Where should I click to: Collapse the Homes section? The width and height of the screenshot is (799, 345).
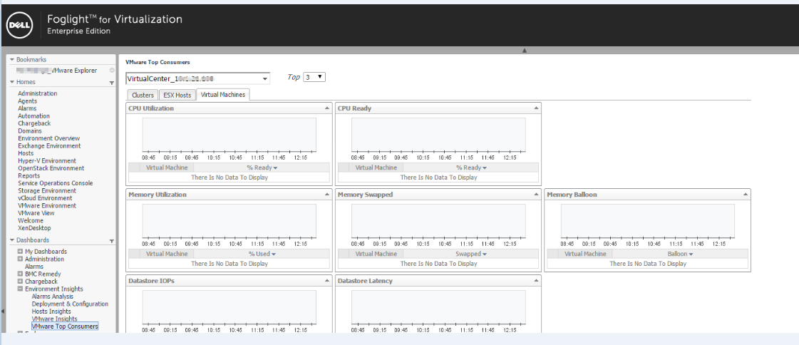[11, 82]
